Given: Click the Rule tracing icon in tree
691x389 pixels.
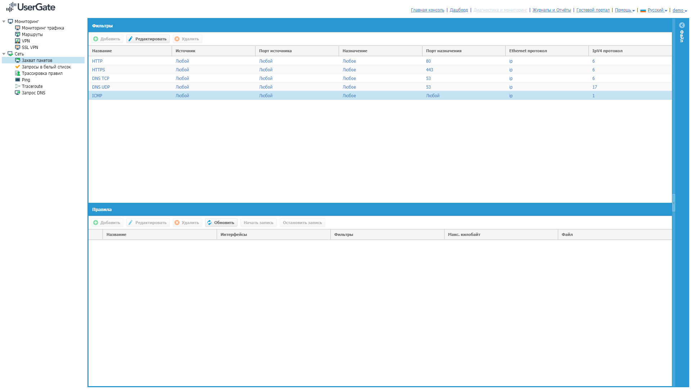Looking at the screenshot, I should tap(17, 73).
